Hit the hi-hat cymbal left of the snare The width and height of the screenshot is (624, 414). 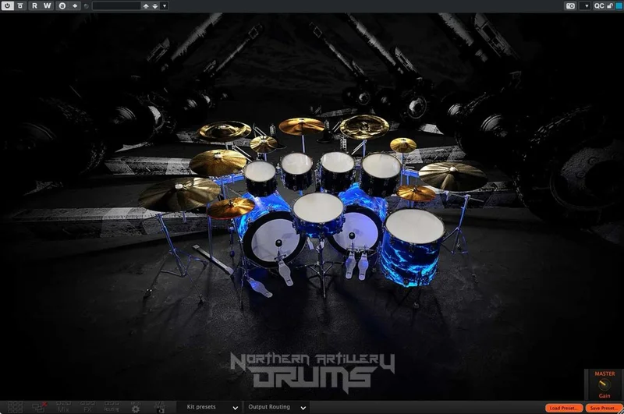231,207
